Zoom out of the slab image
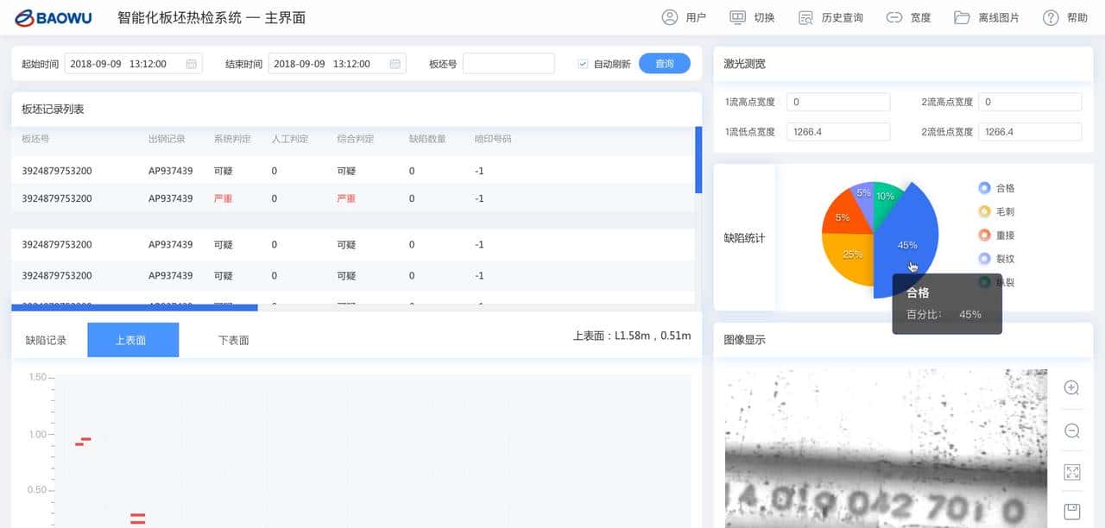This screenshot has width=1105, height=528. pos(1071,431)
